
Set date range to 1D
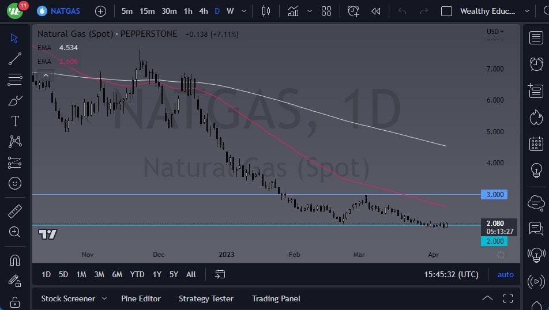point(46,274)
